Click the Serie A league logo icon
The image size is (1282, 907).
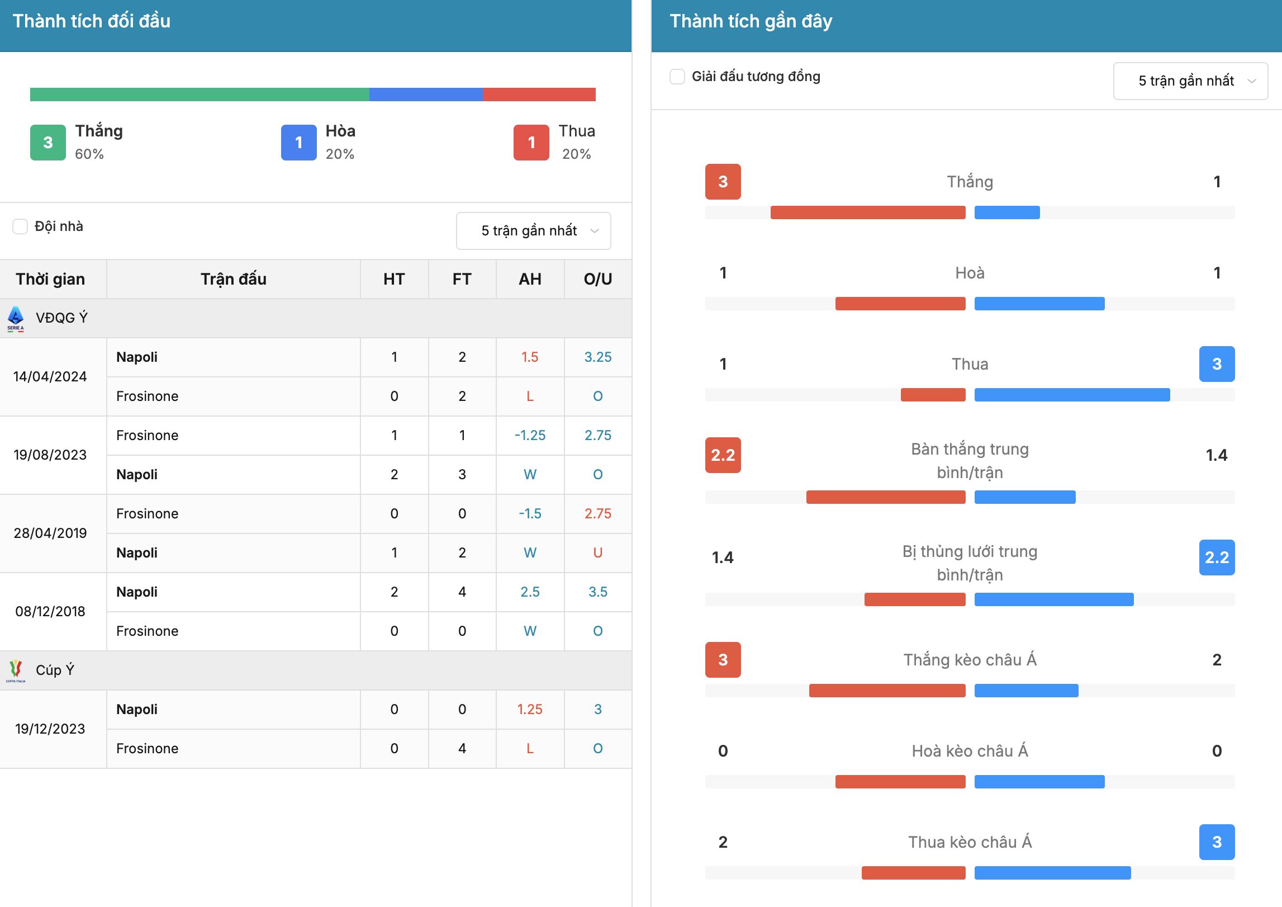click(x=16, y=319)
